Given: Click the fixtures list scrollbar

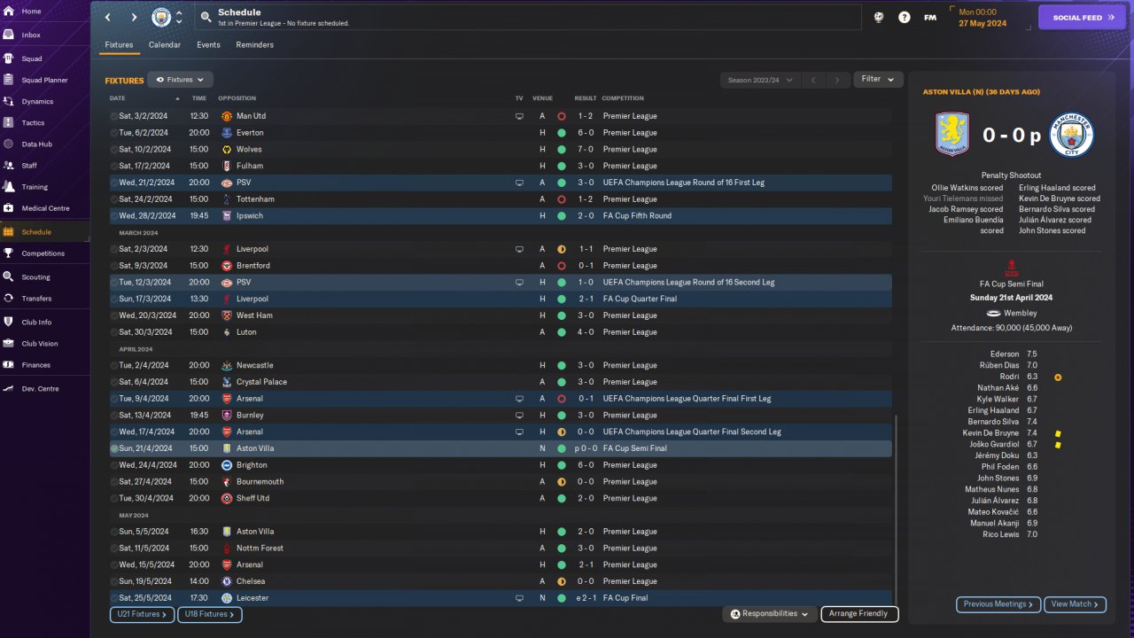Looking at the screenshot, I should (896, 509).
